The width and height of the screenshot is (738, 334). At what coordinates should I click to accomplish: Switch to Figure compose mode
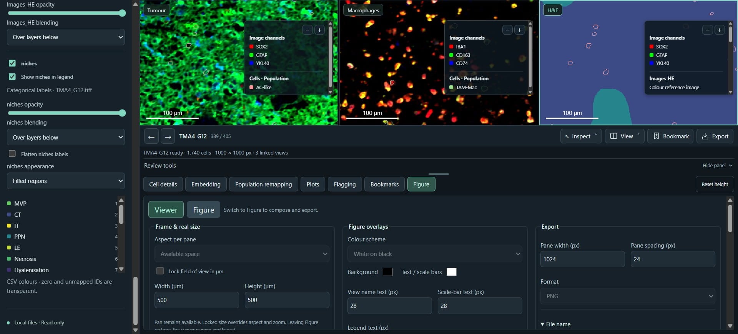[x=203, y=210]
